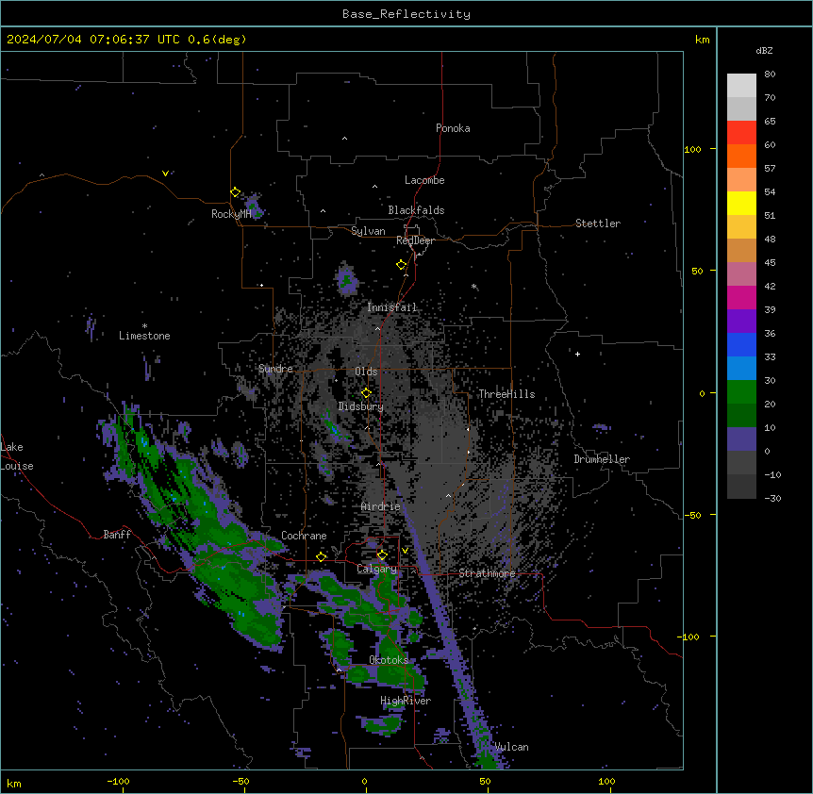The image size is (813, 794).
Task: Click the white plus marker north of Drumheller
Action: [x=577, y=354]
